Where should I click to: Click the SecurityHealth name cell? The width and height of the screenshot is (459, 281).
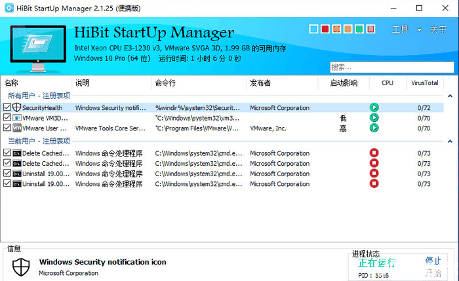(43, 108)
